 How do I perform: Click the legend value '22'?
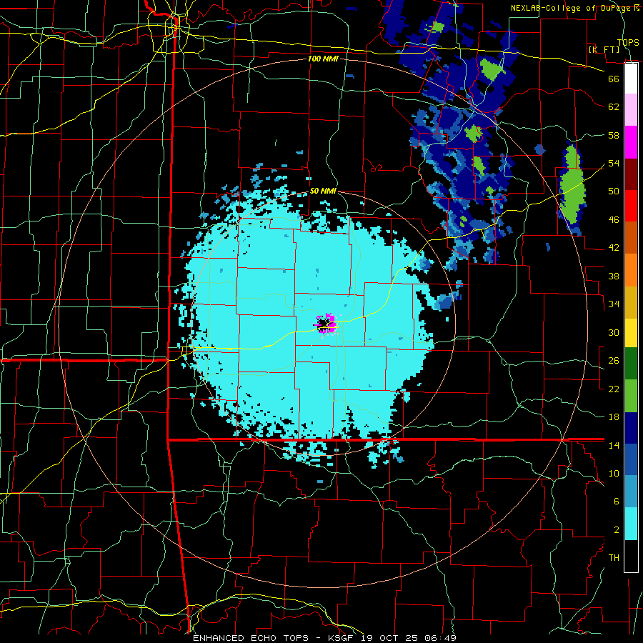(614, 389)
